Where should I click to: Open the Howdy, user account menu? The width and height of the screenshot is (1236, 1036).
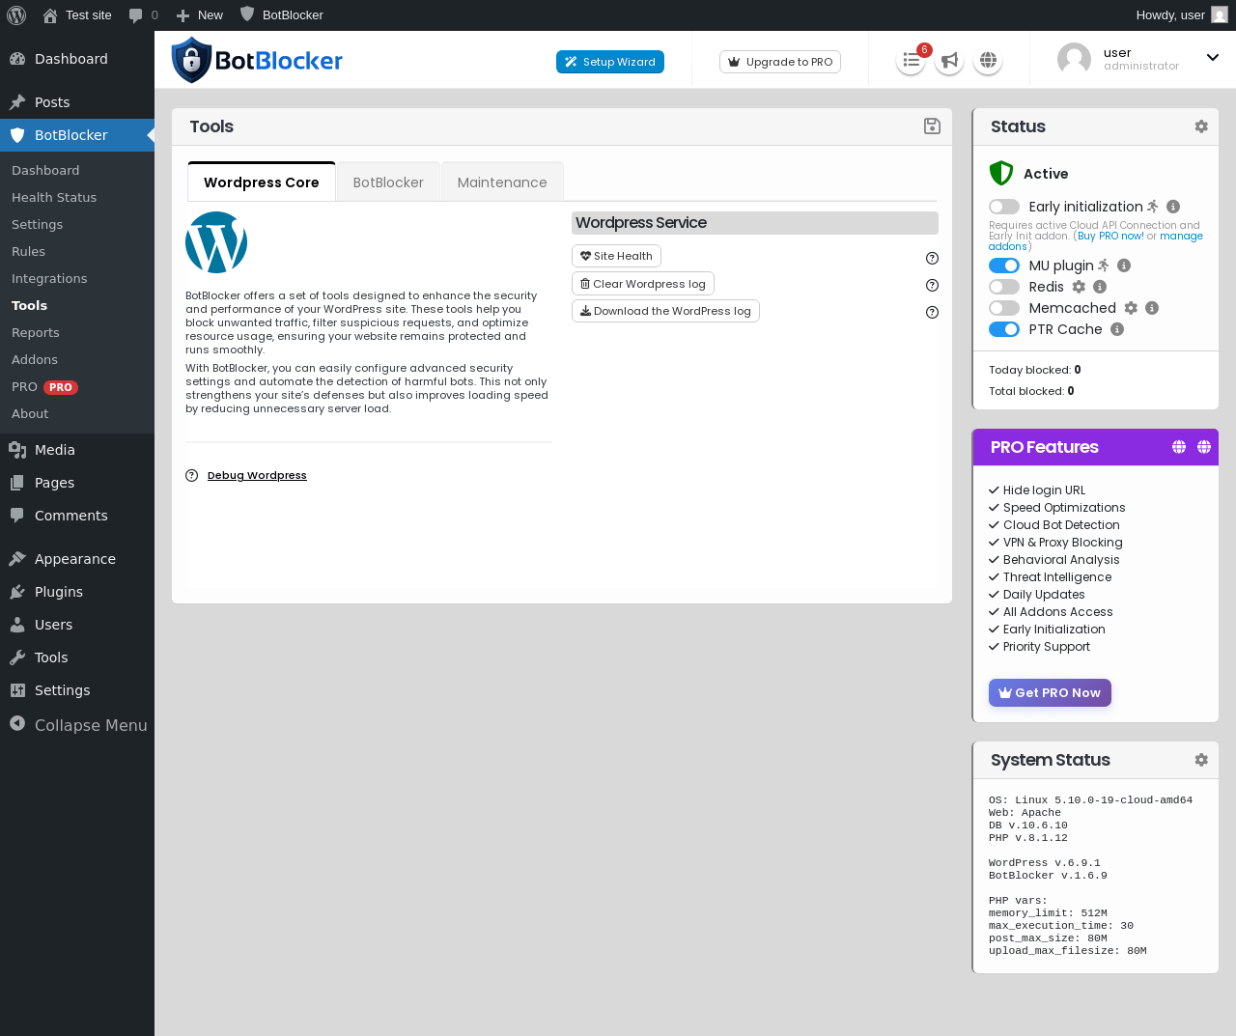coord(1182,14)
